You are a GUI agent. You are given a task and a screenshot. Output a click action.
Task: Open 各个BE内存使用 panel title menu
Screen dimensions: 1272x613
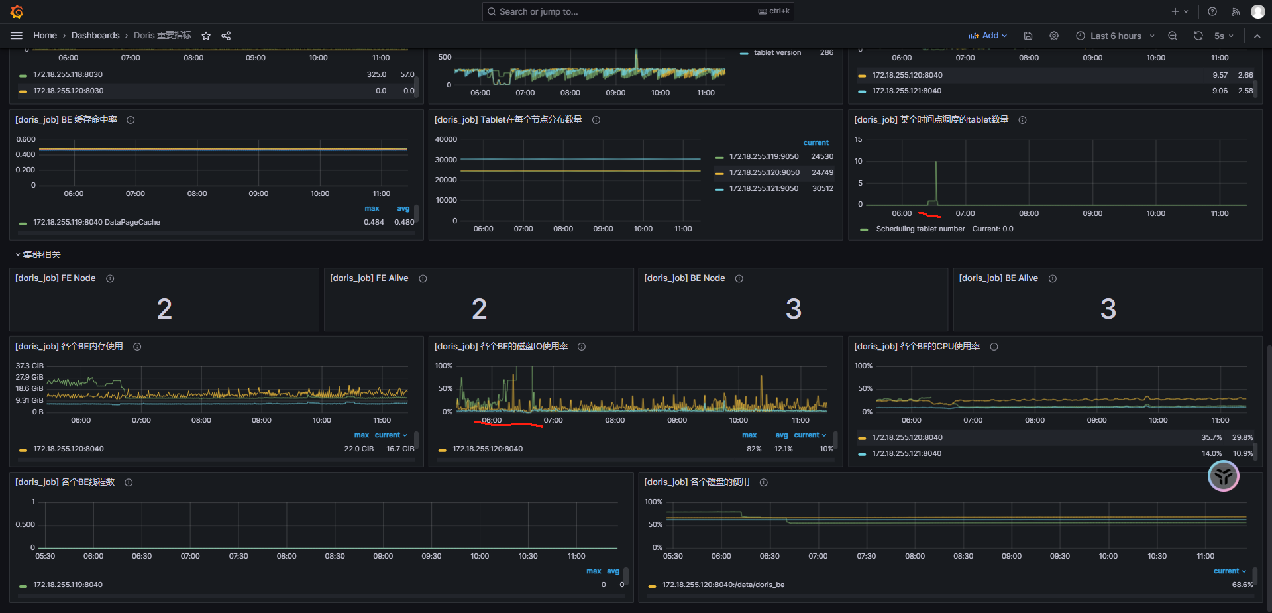[x=69, y=347]
